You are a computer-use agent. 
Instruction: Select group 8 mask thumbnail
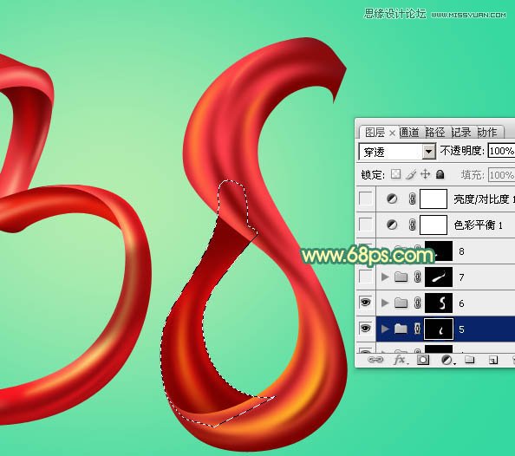coord(439,251)
